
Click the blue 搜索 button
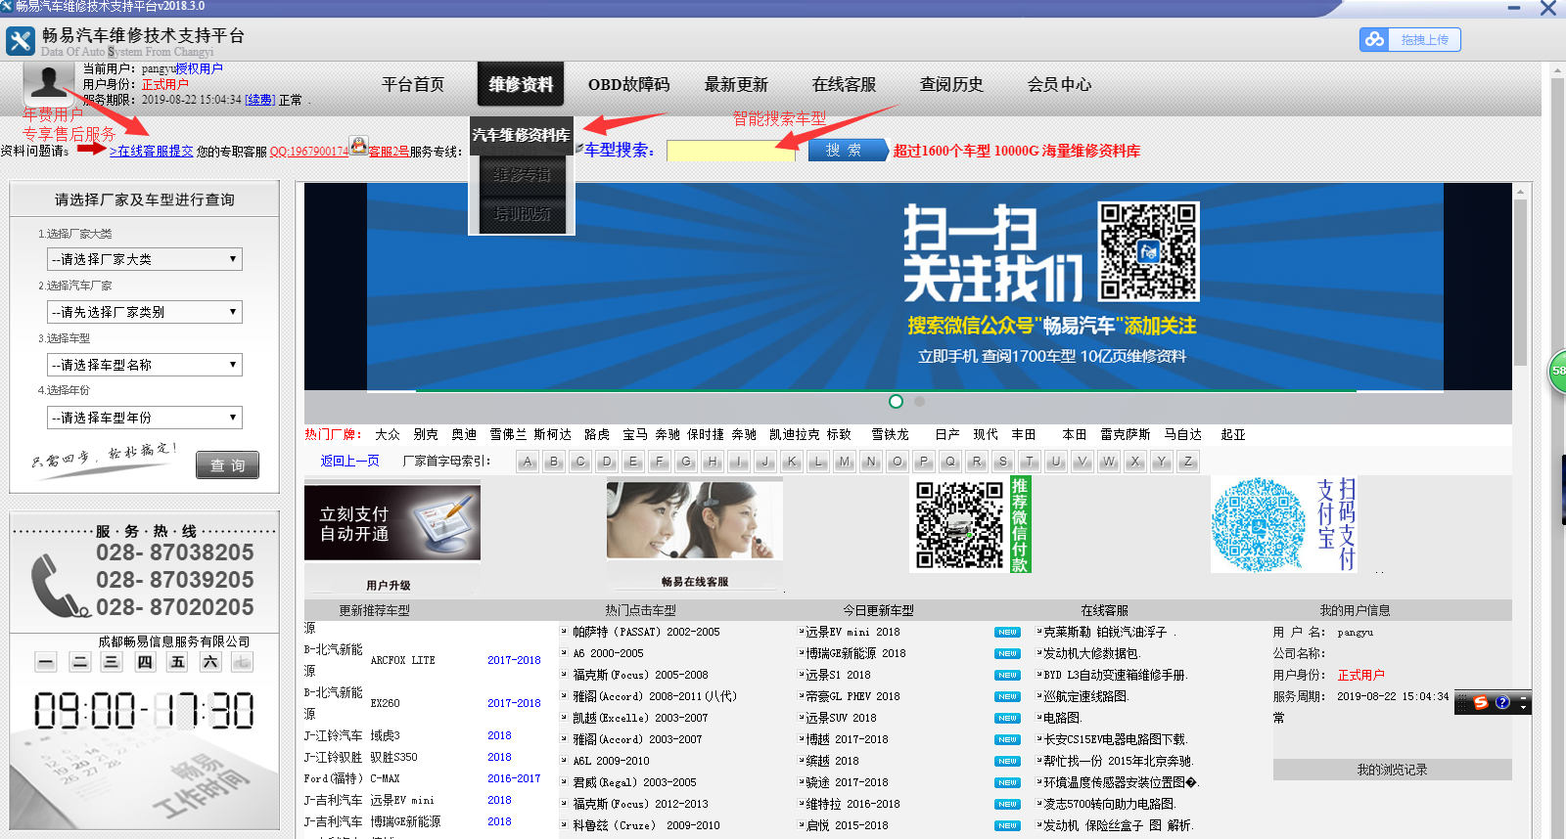coord(848,150)
